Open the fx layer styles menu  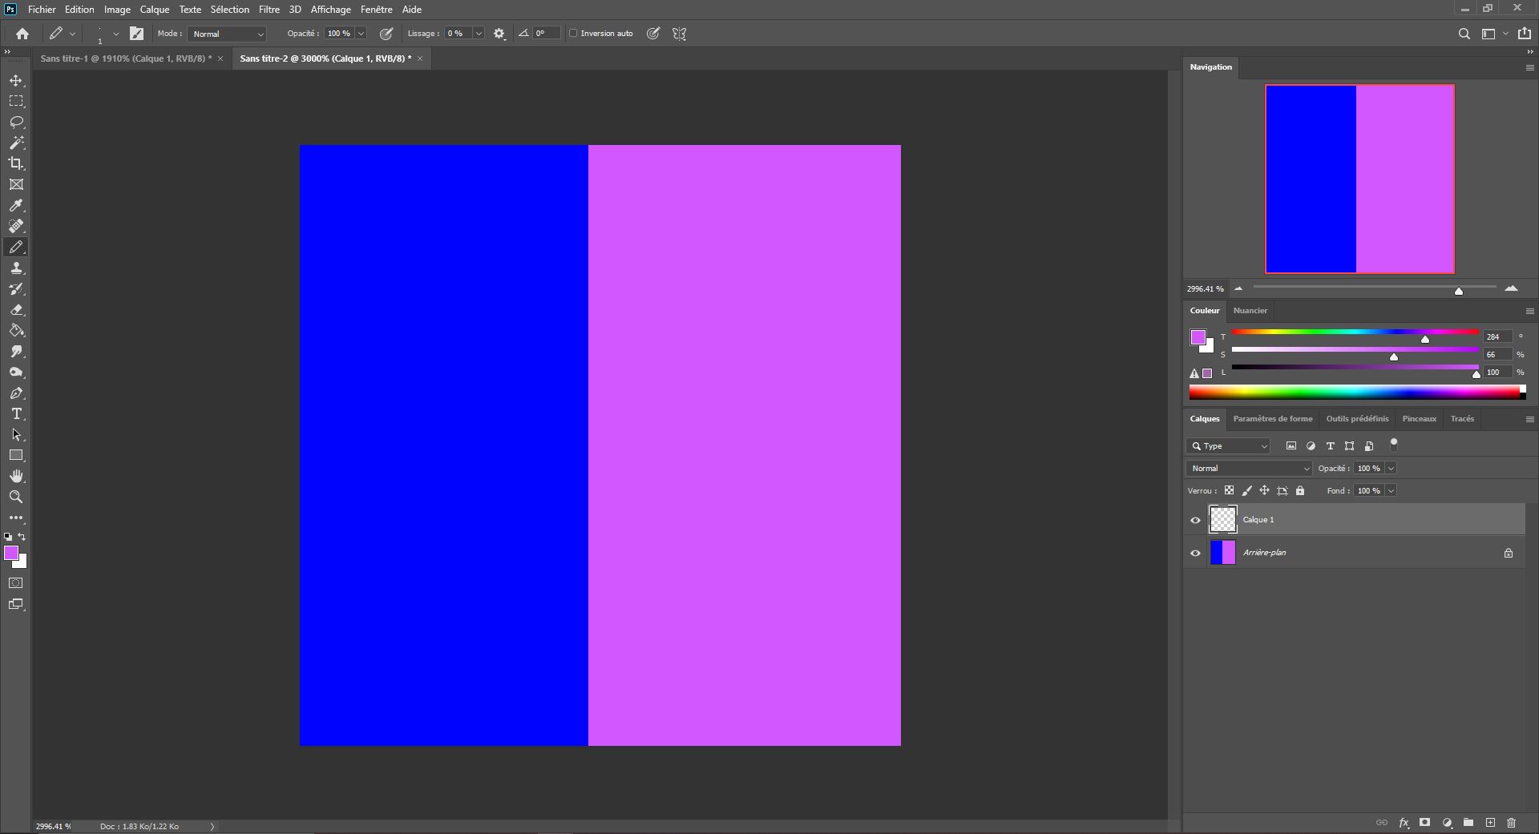pos(1404,823)
